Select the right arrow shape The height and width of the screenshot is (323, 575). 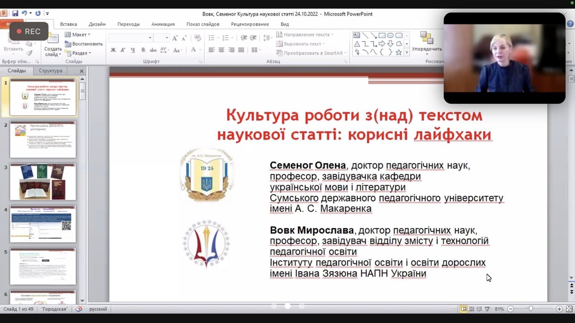[382, 44]
